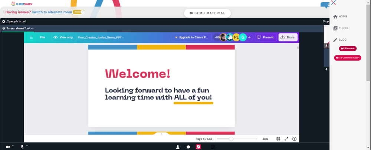Open the chat bubble icon

click(188, 147)
